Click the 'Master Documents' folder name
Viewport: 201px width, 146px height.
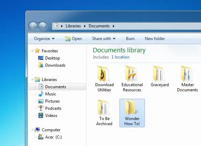point(187,87)
